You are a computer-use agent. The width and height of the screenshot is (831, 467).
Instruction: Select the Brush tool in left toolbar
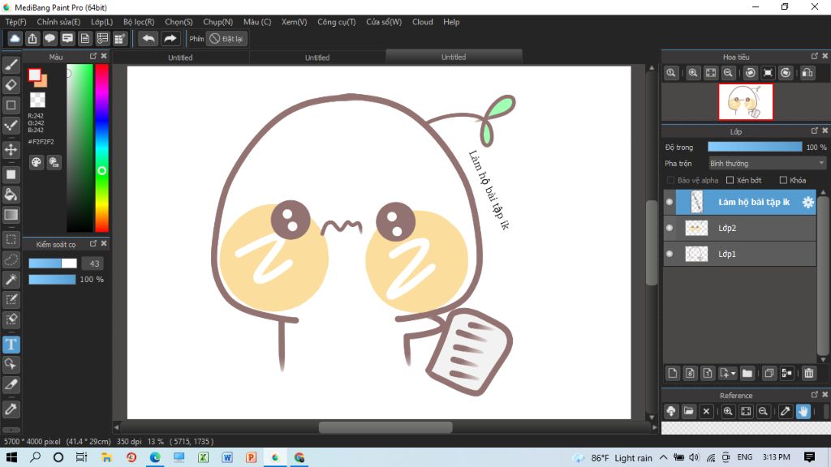[x=11, y=65]
